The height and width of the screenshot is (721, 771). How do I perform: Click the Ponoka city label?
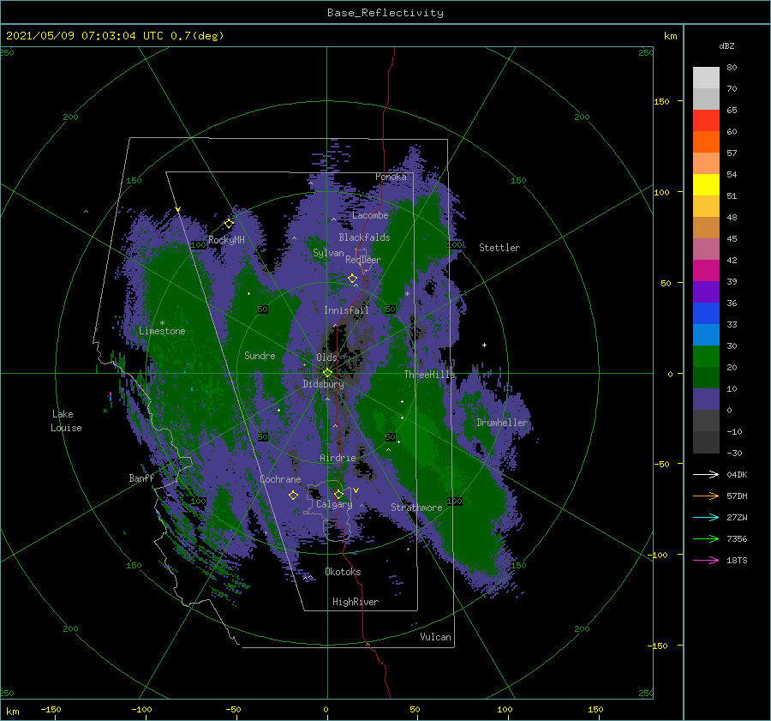391,177
